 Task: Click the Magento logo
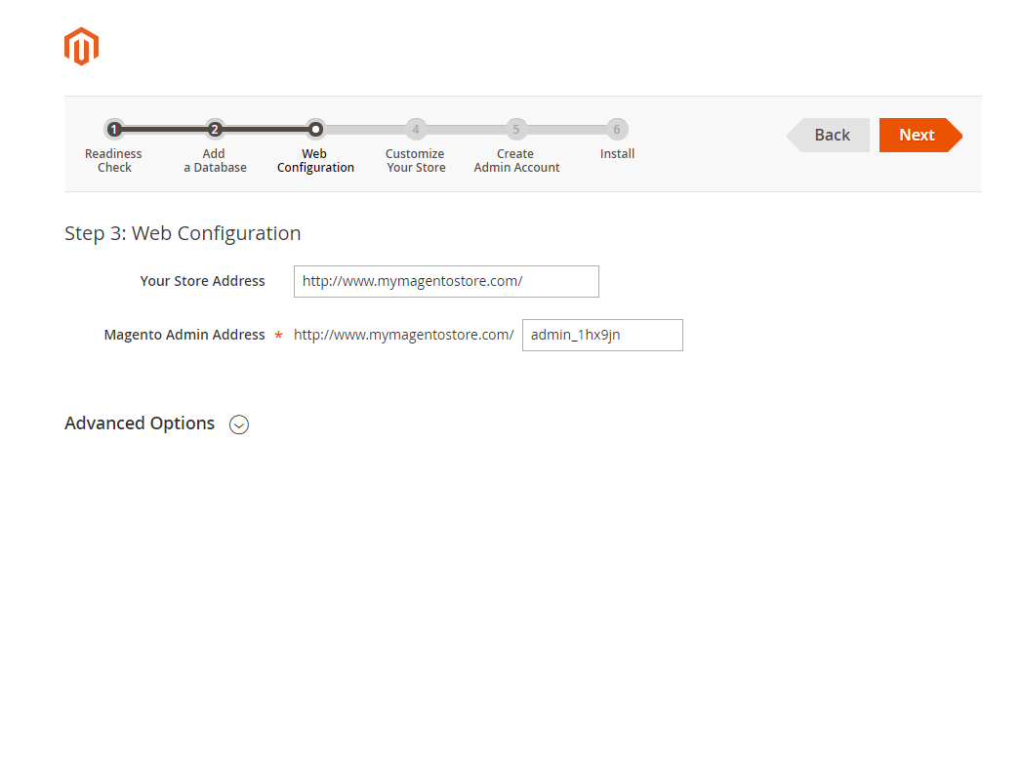(x=81, y=45)
